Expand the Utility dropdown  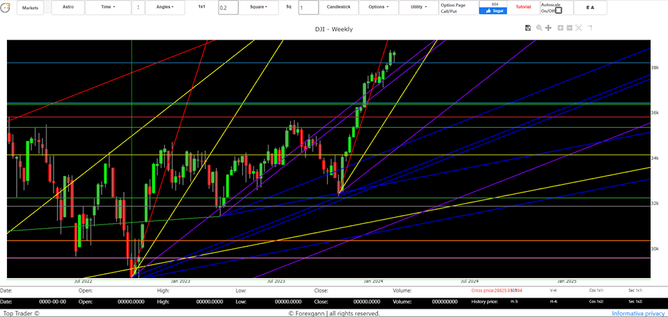418,7
